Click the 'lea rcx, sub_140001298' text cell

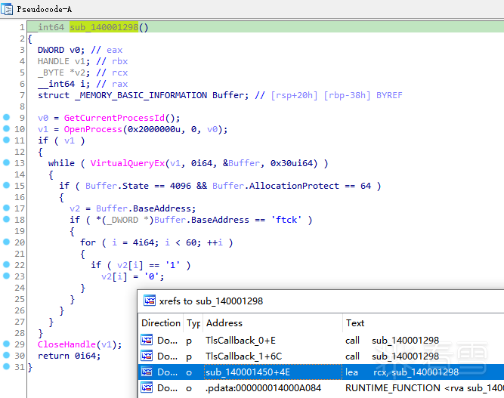pos(402,372)
